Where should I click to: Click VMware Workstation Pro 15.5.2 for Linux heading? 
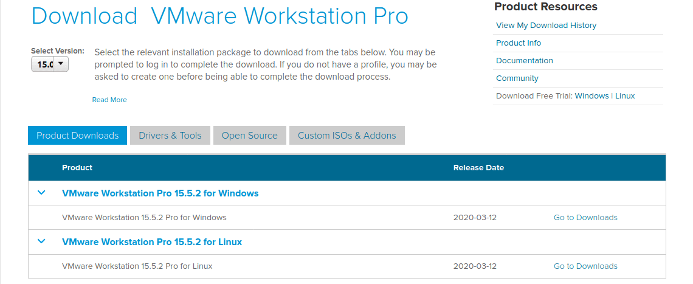(x=152, y=242)
